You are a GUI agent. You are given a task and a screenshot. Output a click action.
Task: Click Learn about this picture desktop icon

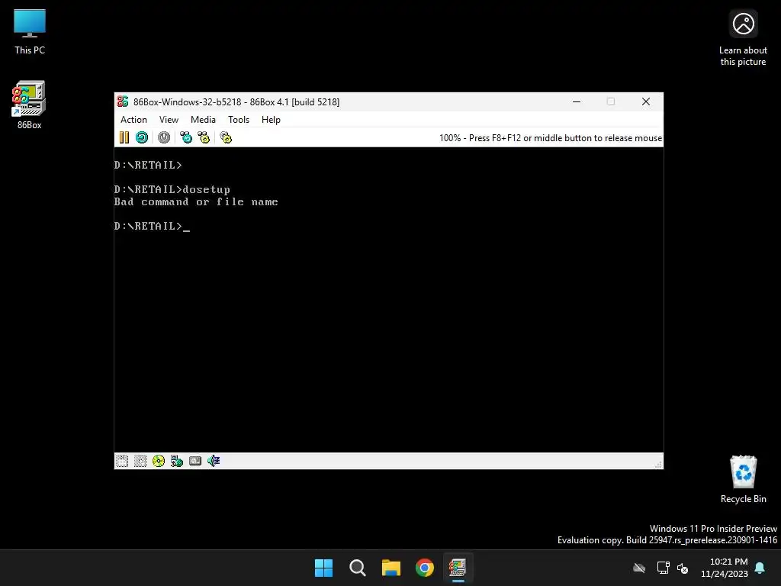pyautogui.click(x=743, y=38)
